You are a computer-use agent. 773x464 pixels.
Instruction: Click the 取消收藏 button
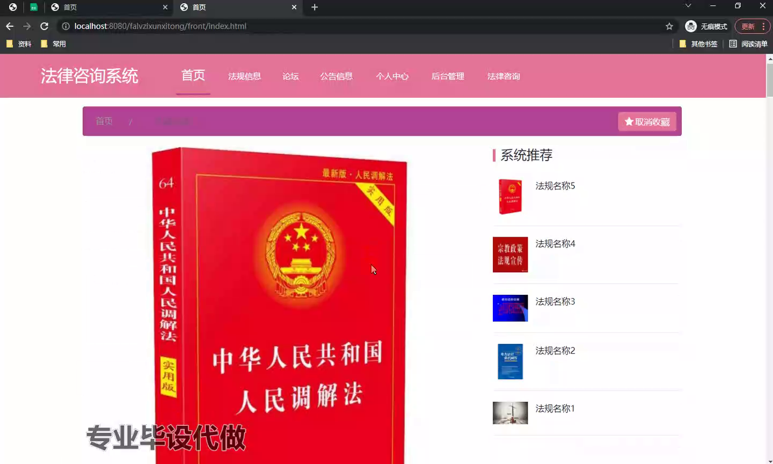pos(647,121)
